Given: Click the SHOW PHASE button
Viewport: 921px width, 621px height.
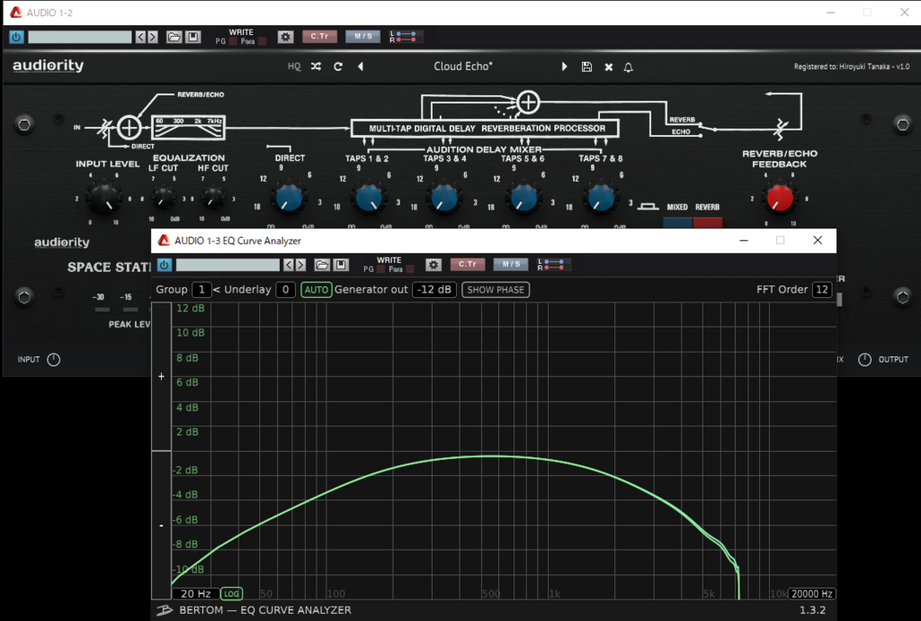Looking at the screenshot, I should point(496,290).
